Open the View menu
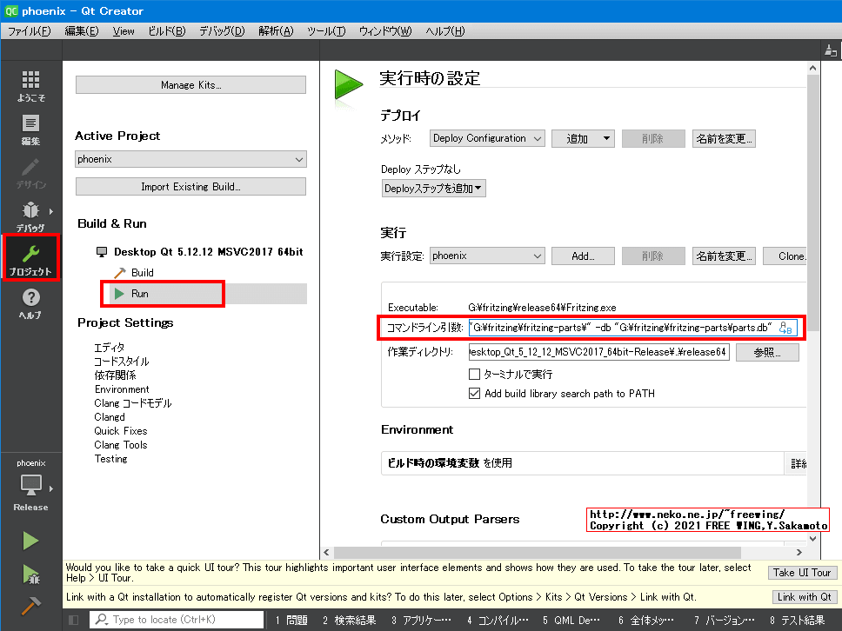This screenshot has height=631, width=842. tap(124, 31)
